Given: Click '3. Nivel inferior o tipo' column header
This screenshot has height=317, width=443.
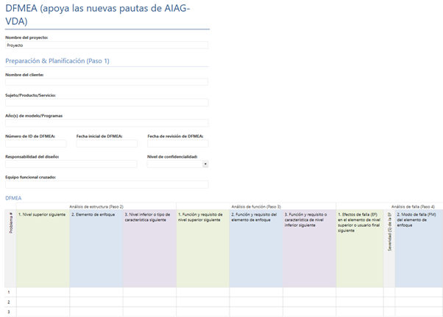Looking at the screenshot, I should coord(149,248).
